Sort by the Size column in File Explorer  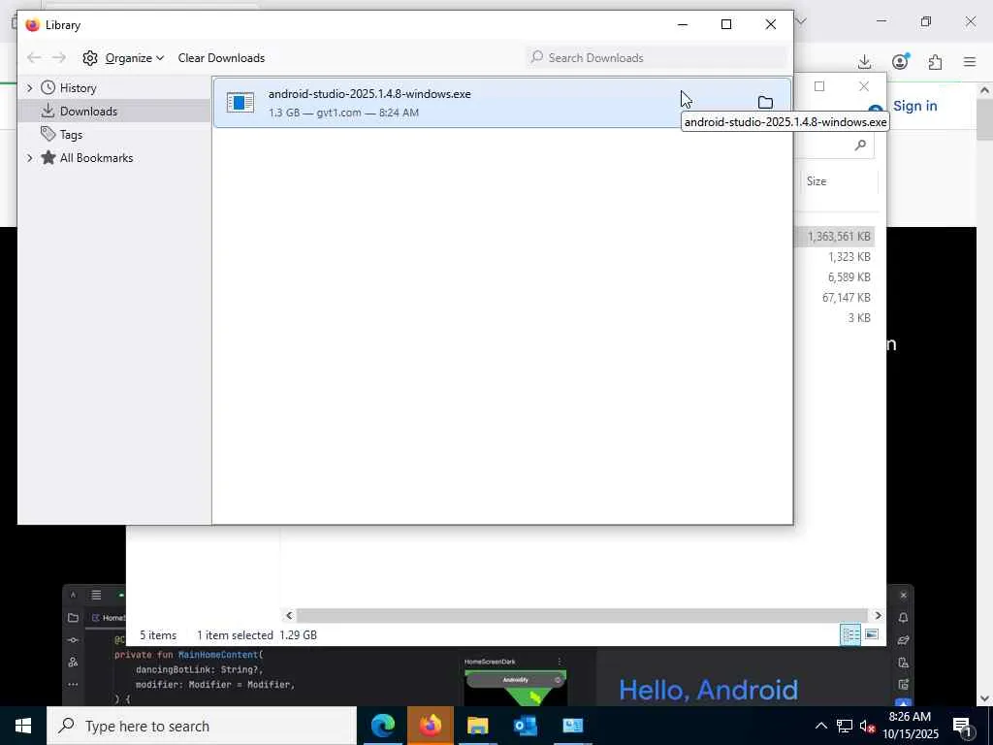(817, 181)
